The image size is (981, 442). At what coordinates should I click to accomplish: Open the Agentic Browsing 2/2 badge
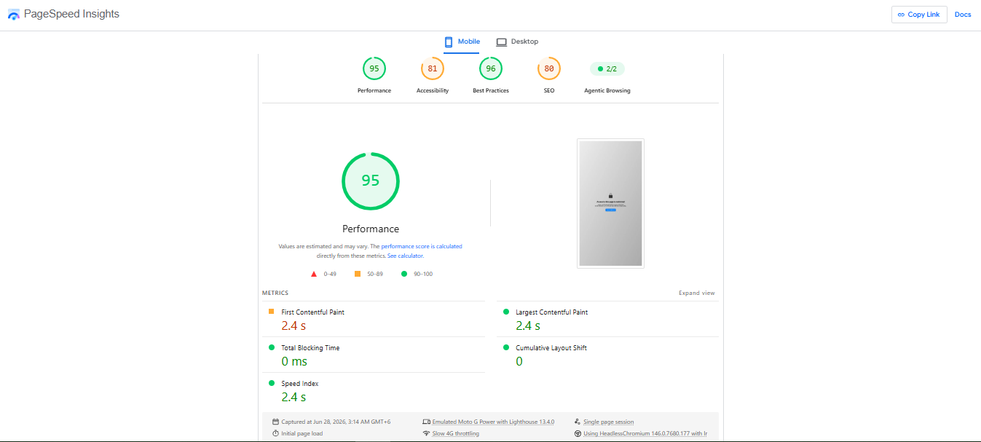(x=607, y=69)
